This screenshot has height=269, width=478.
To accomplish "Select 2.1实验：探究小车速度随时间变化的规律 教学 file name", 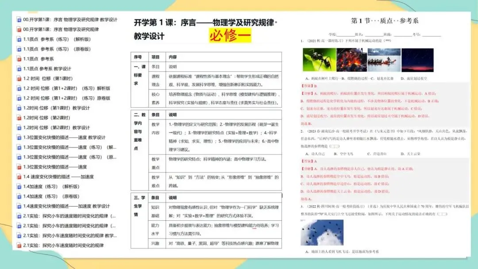I will (70, 235).
